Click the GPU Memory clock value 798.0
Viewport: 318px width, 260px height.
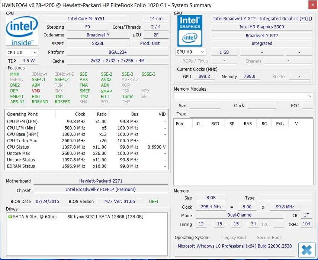pyautogui.click(x=250, y=77)
